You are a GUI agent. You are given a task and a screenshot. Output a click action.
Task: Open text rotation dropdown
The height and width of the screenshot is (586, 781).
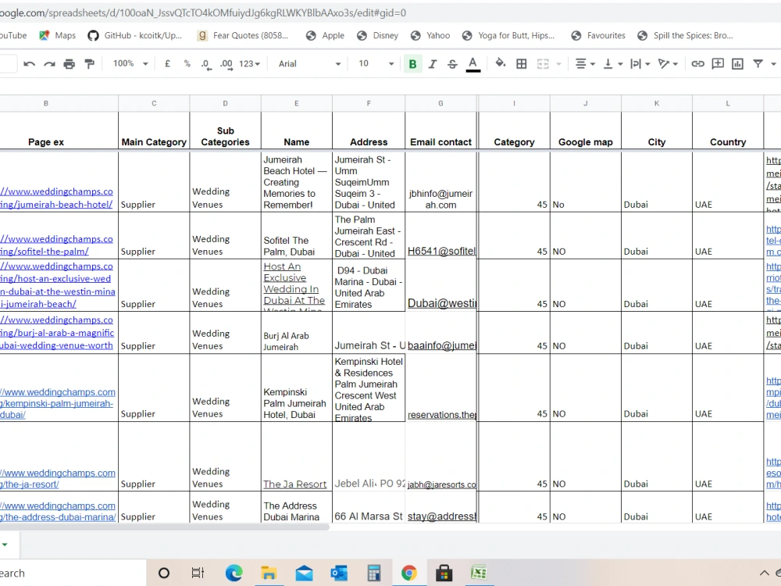click(668, 64)
